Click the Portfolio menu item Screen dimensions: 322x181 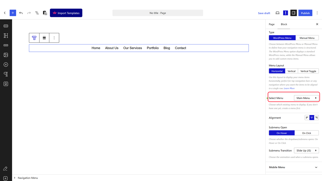tap(153, 48)
